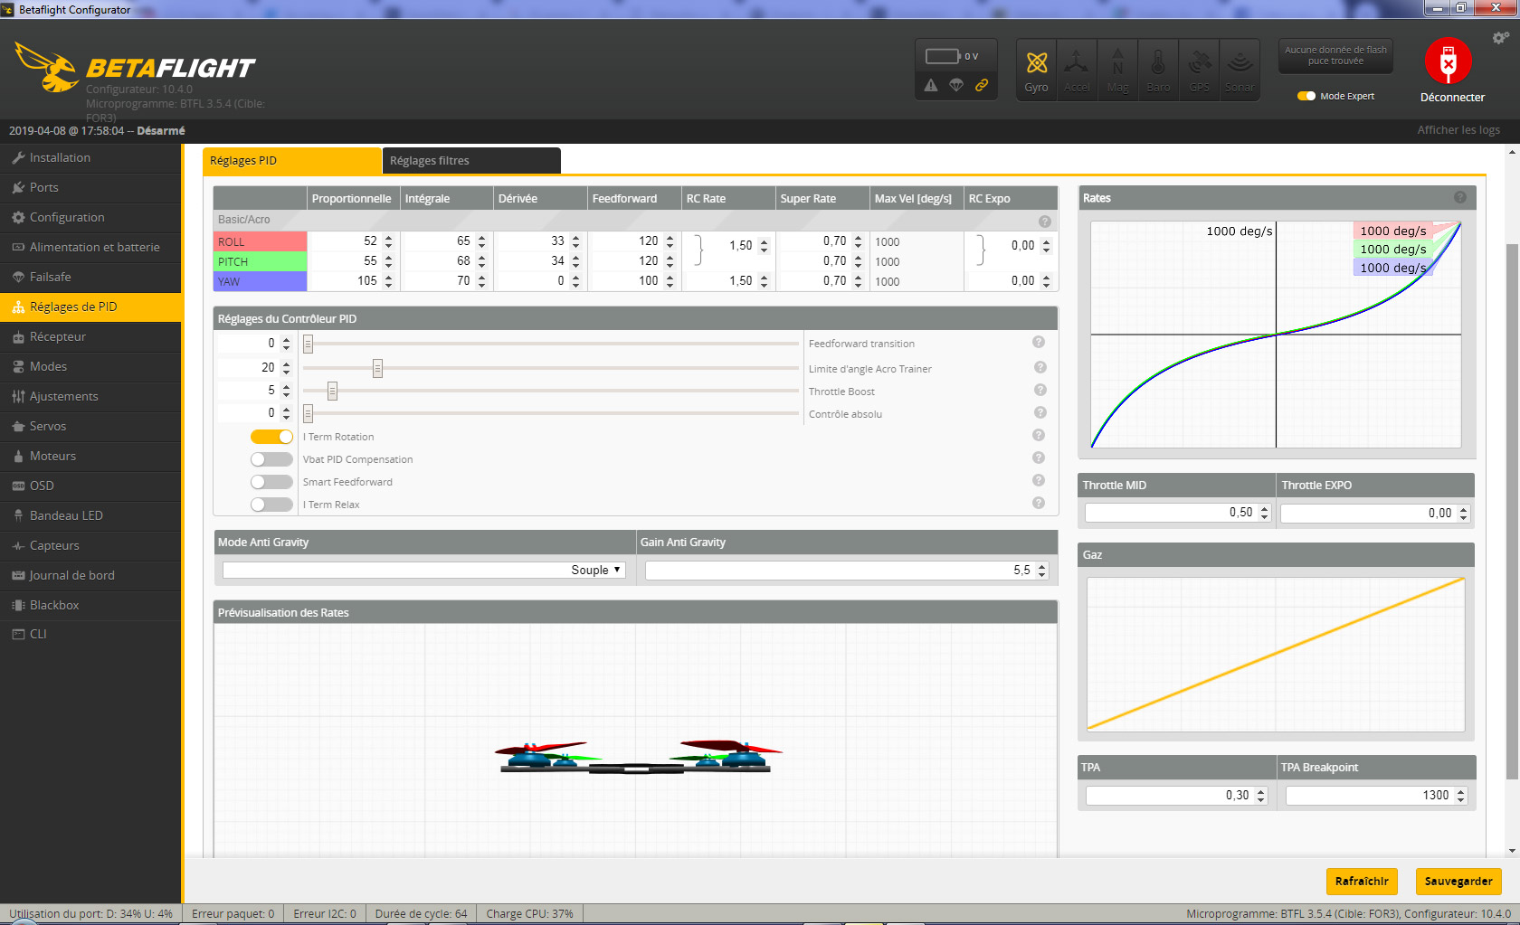This screenshot has width=1520, height=925.
Task: Click the ROLL Feedforward value field
Action: [x=633, y=241]
